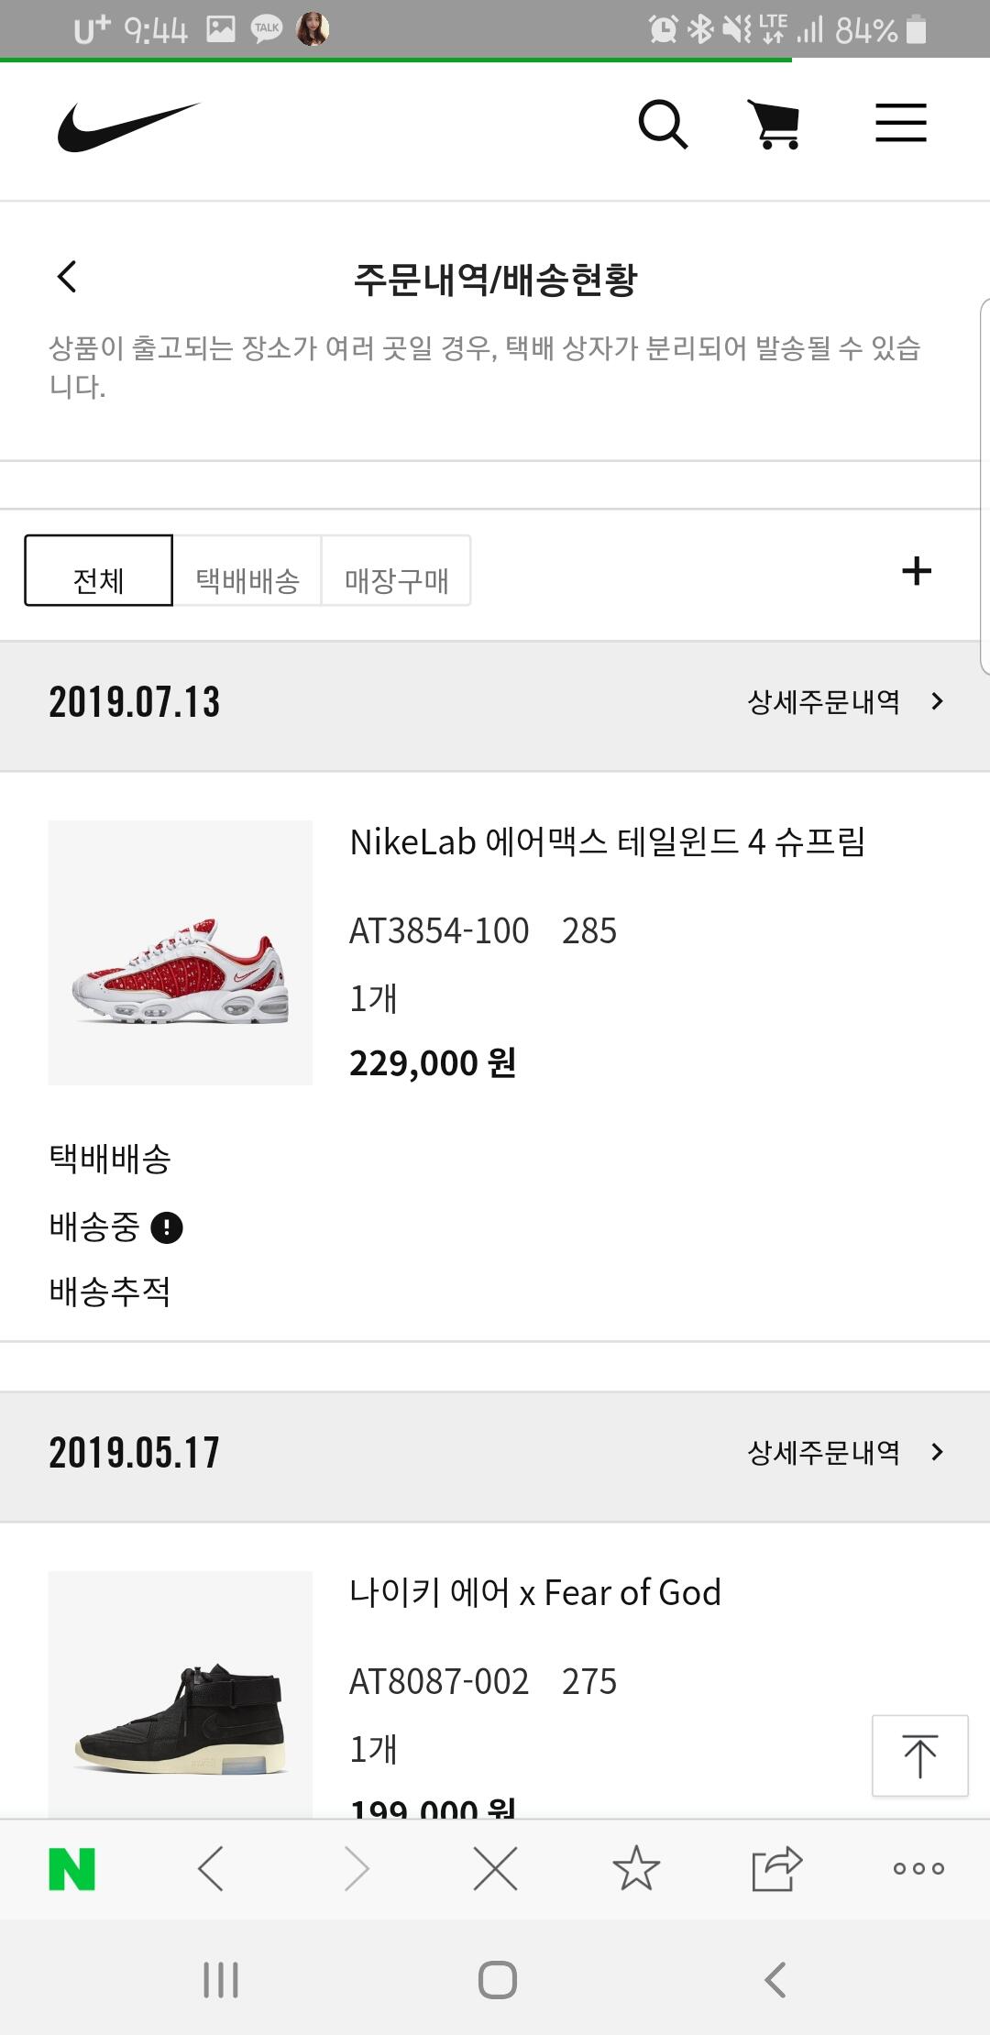
Task: Switch to the 매장구매 tab
Action: coord(396,571)
